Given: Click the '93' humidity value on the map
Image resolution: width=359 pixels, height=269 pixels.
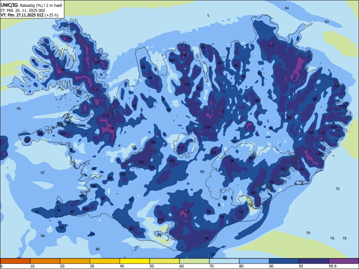Looking at the screenshot, I should 131,200.
